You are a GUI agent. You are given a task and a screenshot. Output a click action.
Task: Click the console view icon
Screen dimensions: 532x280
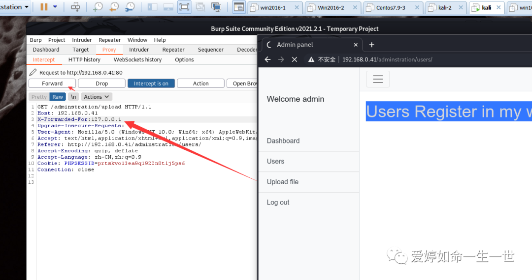239,7
